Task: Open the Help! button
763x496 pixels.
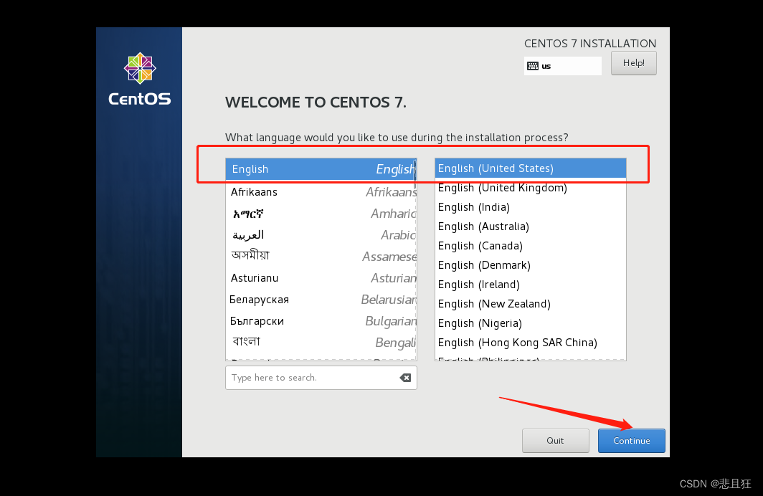Action: [x=634, y=63]
